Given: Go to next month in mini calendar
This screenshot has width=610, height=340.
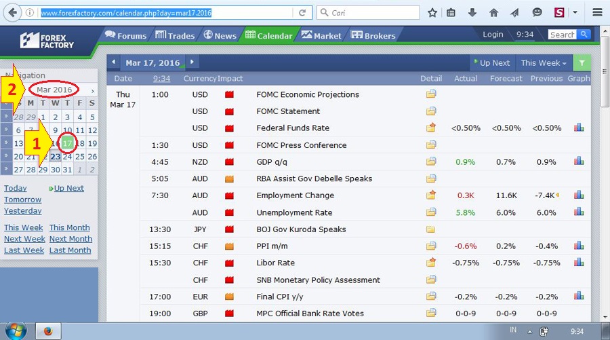Looking at the screenshot, I should (93, 91).
